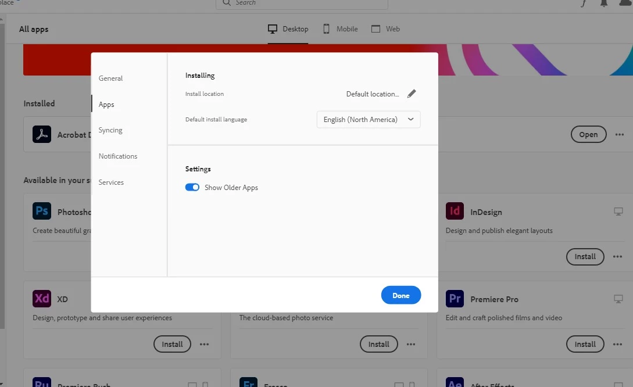Install XD

tap(172, 344)
